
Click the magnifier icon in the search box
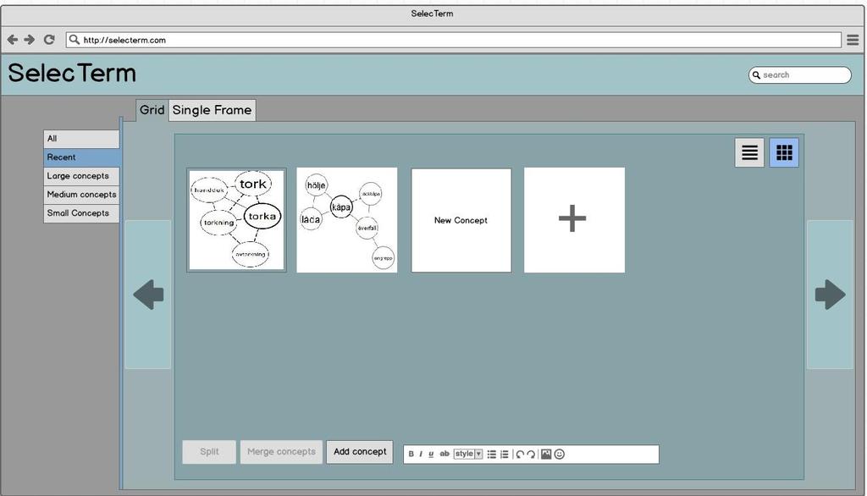coord(756,74)
